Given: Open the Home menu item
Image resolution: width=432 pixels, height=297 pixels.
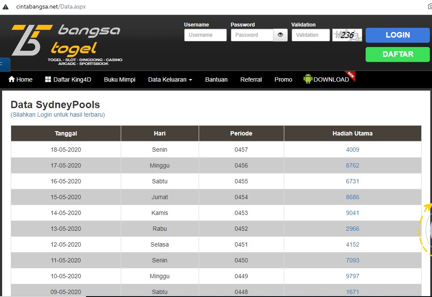Looking at the screenshot, I should pos(21,79).
